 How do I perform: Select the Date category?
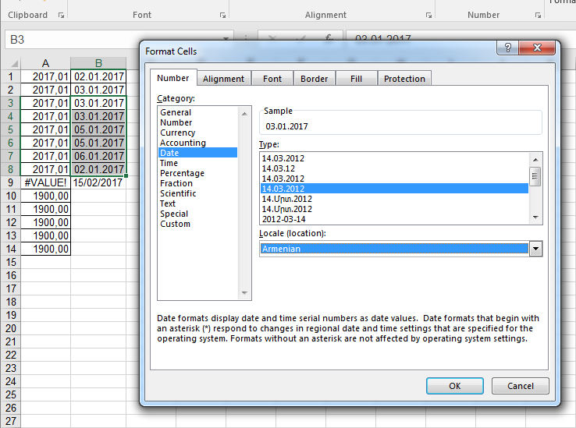click(197, 153)
